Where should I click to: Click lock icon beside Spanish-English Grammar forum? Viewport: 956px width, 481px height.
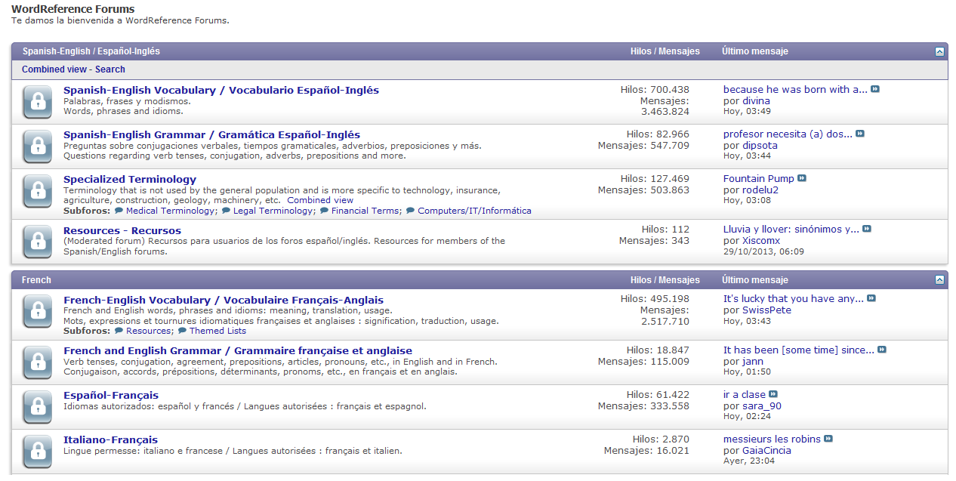[x=38, y=146]
